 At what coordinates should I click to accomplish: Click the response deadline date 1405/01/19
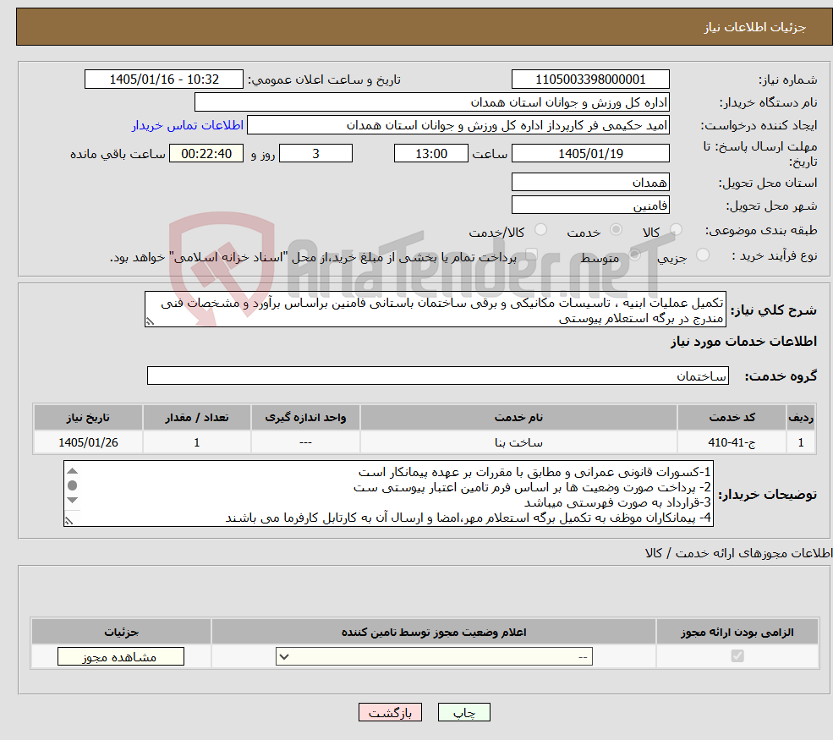tap(590, 154)
